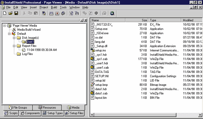Click the Print toolbar icon
The height and width of the screenshot is (119, 203).
pos(104,13)
